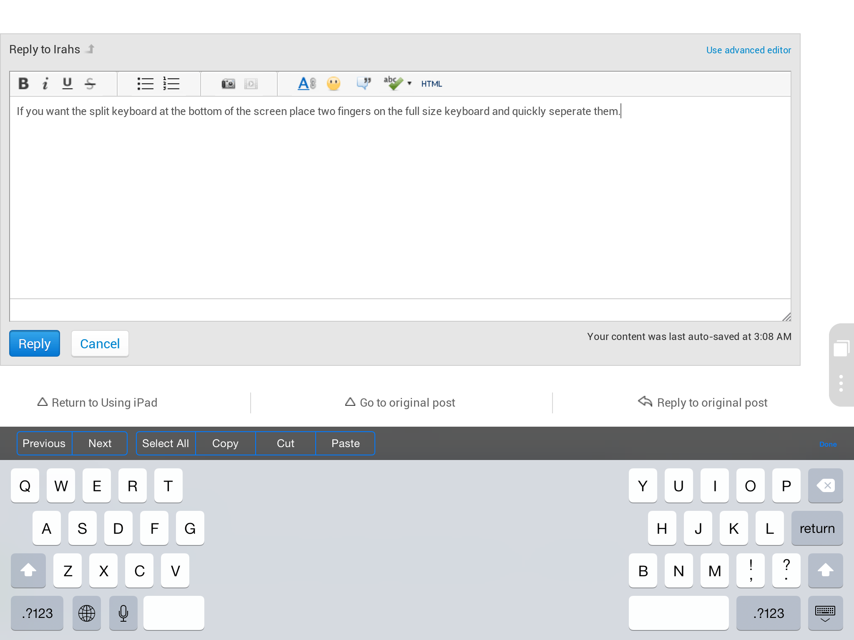
Task: Toggle HTML source mode
Action: [431, 84]
